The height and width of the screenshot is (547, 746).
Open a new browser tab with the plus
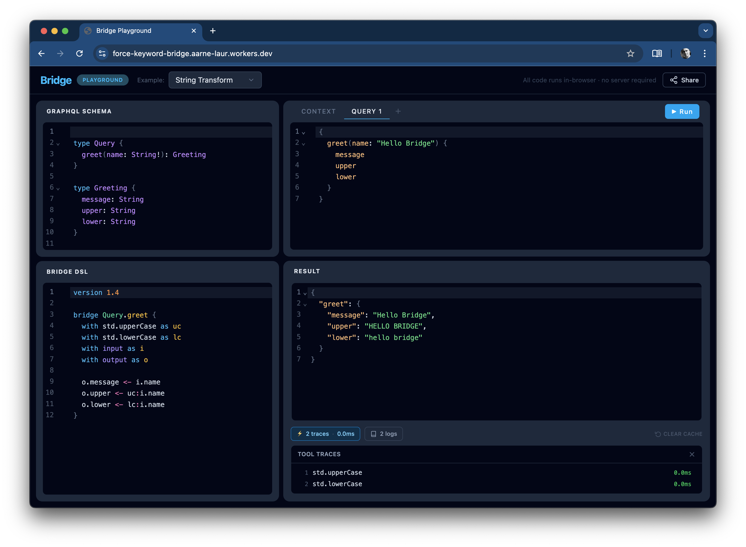[x=213, y=30]
